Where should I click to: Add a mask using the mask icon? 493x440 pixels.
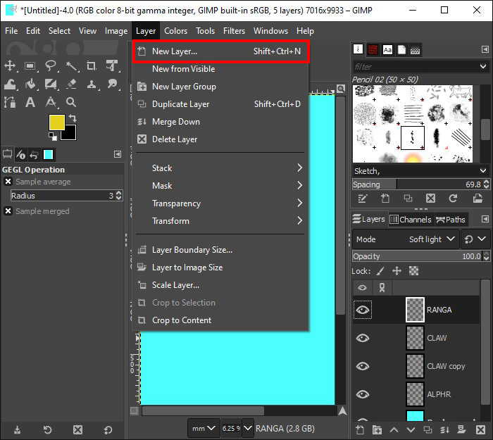tap(461, 429)
